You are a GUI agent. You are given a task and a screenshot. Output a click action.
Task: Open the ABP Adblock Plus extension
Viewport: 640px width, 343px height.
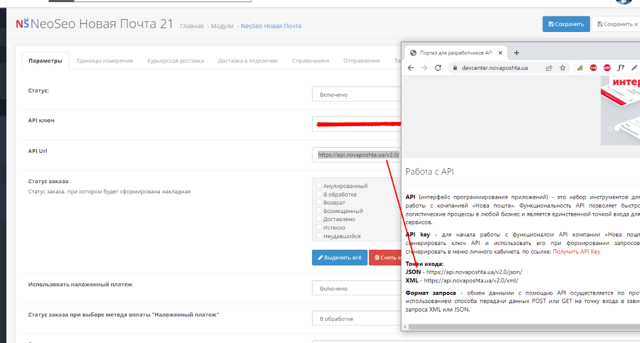tap(607, 68)
